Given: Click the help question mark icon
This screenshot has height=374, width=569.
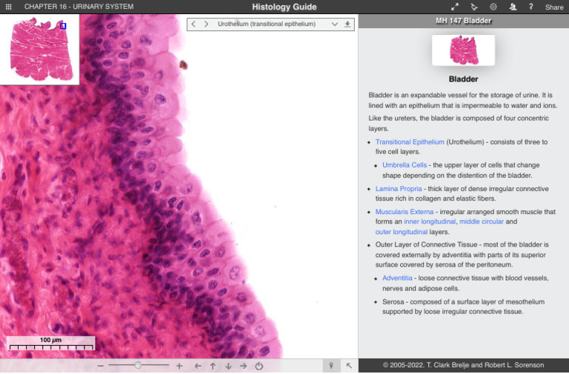Looking at the screenshot, I should point(530,7).
